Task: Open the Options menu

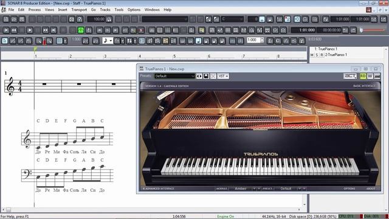Action: click(x=134, y=10)
